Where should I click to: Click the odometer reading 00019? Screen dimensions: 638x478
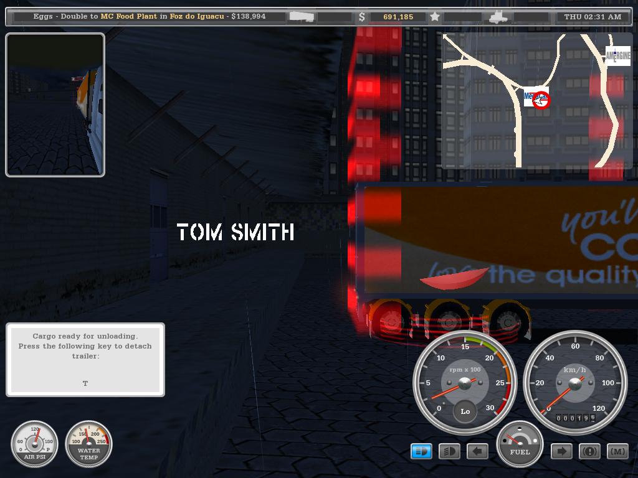575,418
